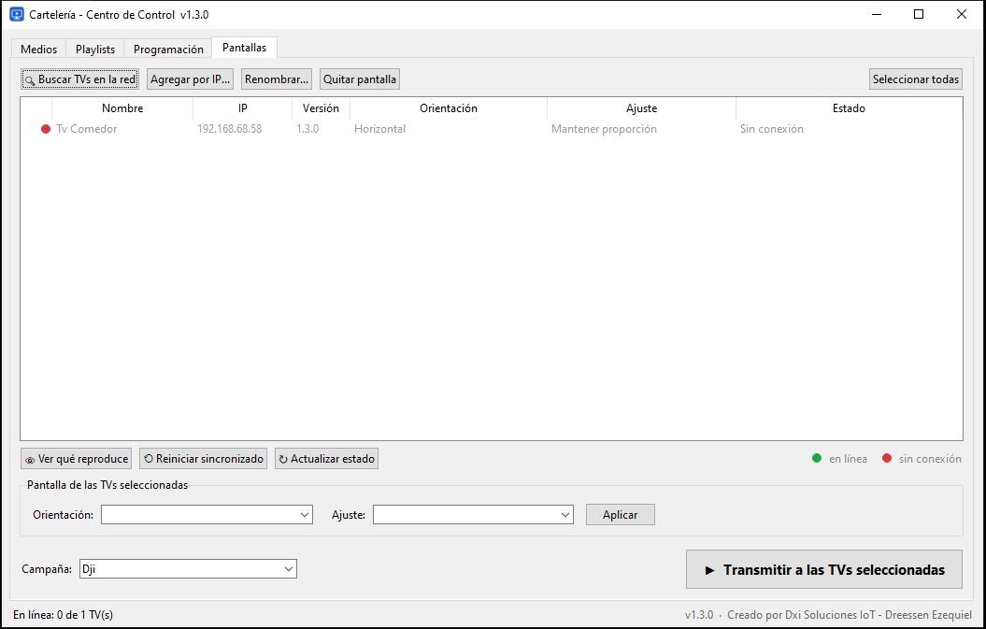This screenshot has width=986, height=629.
Task: Switch to the Medios tab
Action: [x=38, y=49]
